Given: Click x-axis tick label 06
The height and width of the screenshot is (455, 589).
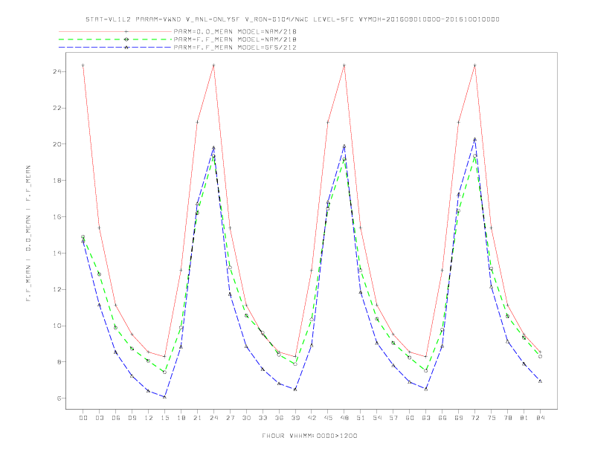Looking at the screenshot, I should pyautogui.click(x=116, y=418).
